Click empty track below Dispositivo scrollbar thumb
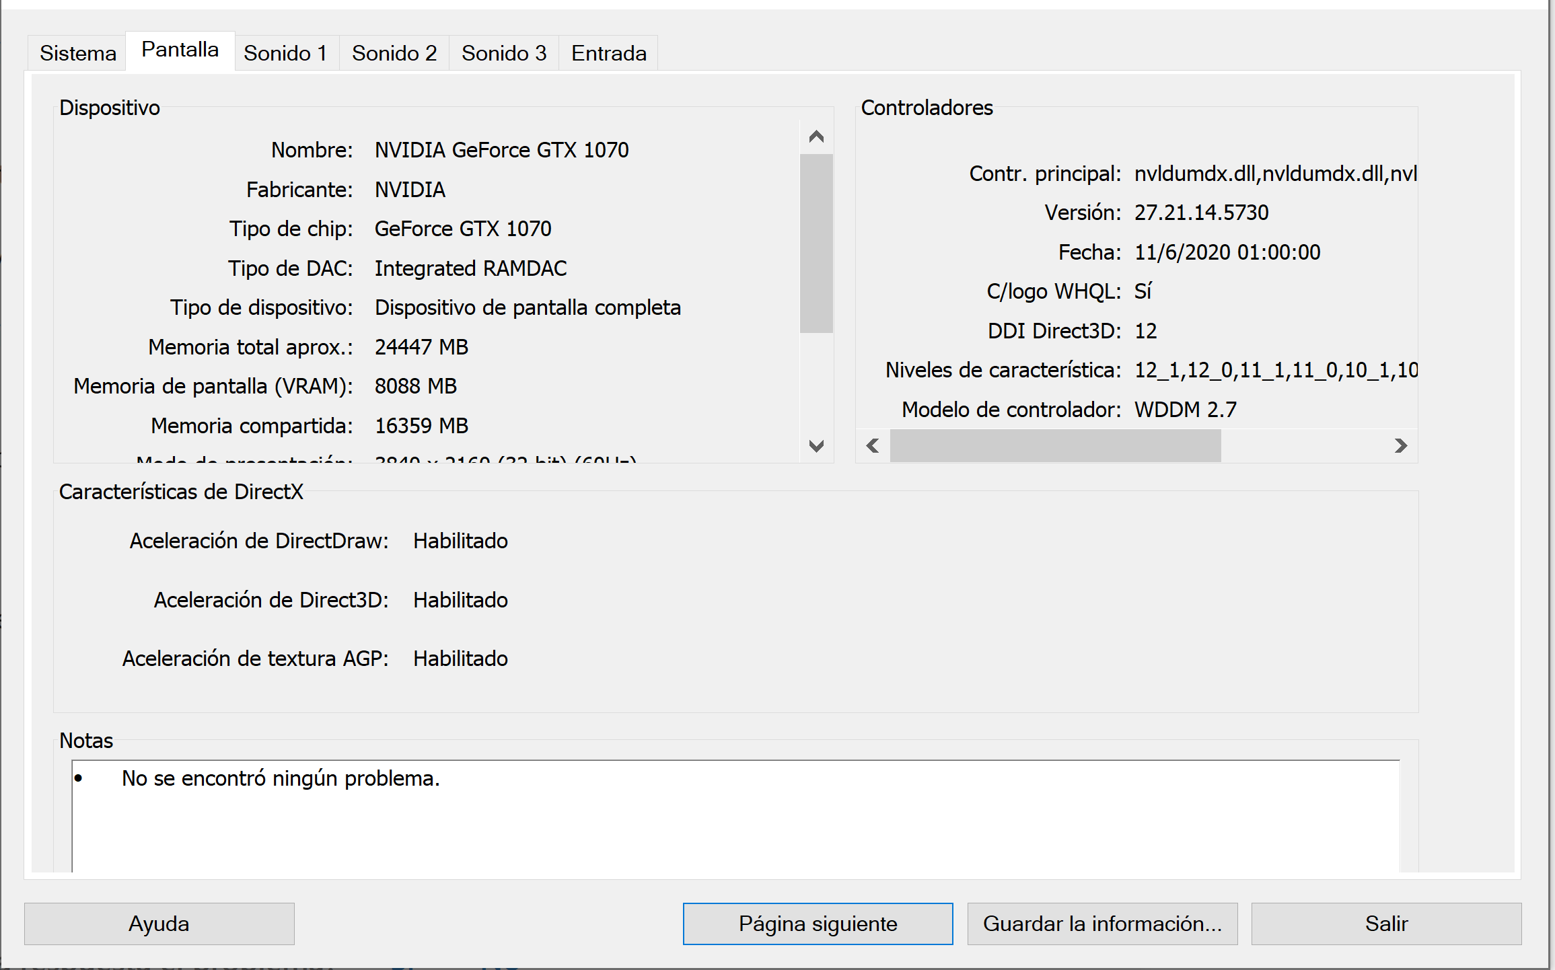The image size is (1555, 970). click(x=816, y=383)
